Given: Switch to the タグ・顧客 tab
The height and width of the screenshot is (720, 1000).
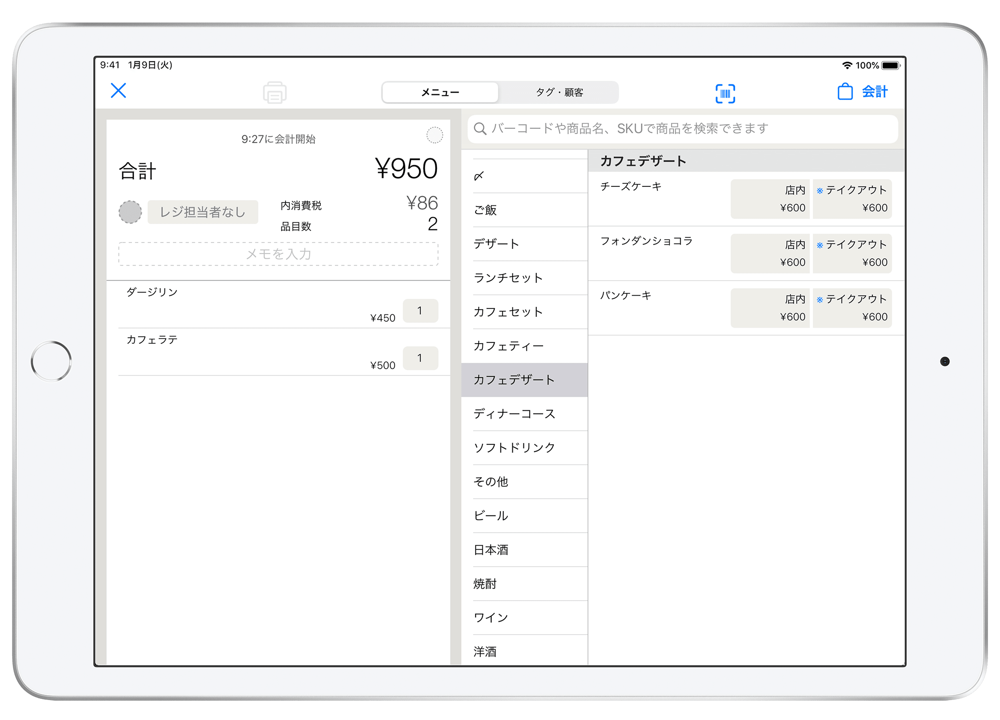Looking at the screenshot, I should pos(559,92).
